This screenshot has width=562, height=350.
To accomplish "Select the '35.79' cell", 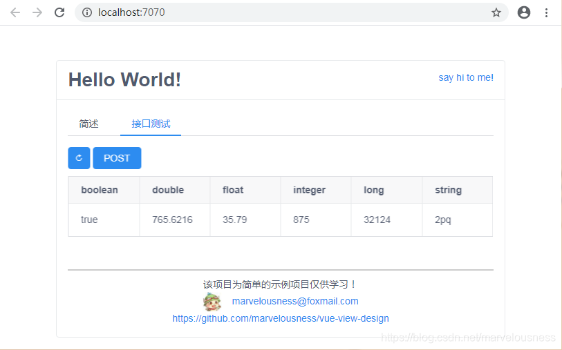I will click(245, 220).
